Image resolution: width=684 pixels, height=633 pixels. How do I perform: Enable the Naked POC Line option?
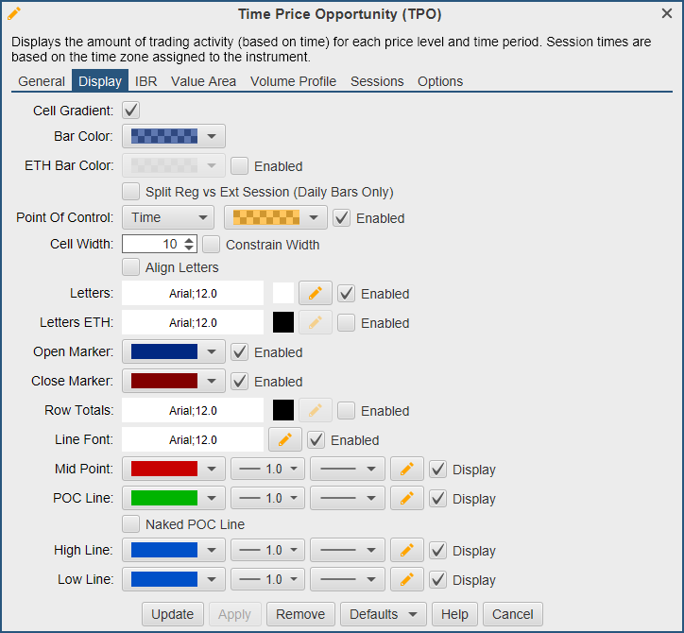click(131, 523)
